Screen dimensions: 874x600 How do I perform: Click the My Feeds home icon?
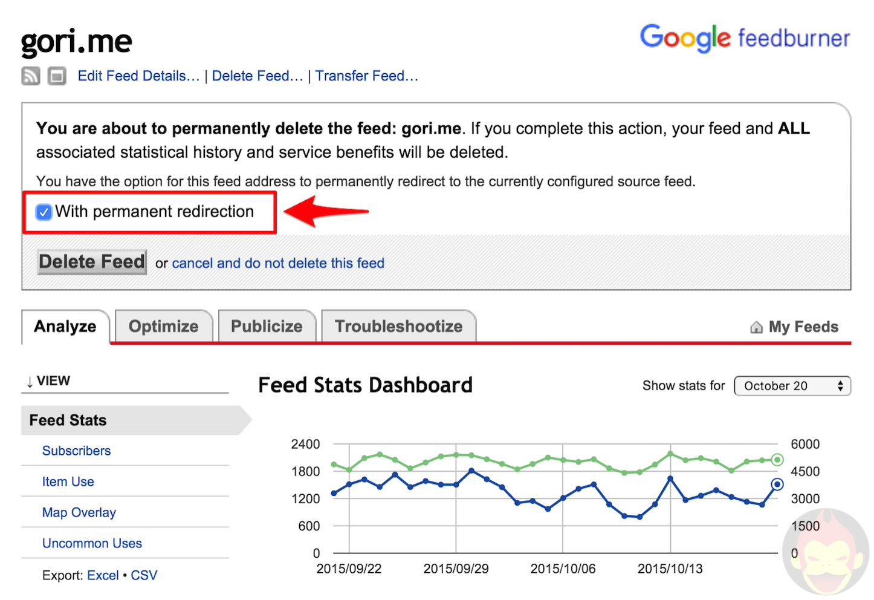[756, 327]
